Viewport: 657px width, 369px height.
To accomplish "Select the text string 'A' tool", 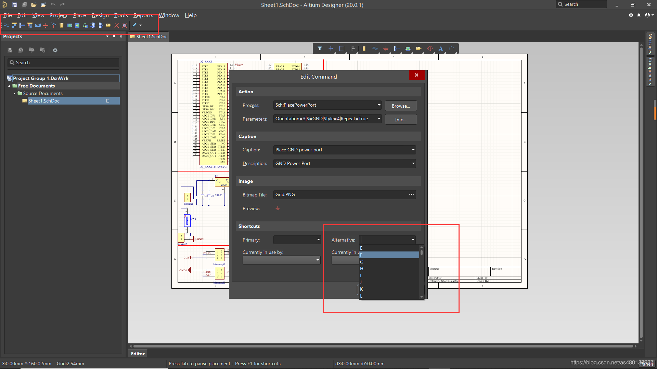I will click(441, 49).
